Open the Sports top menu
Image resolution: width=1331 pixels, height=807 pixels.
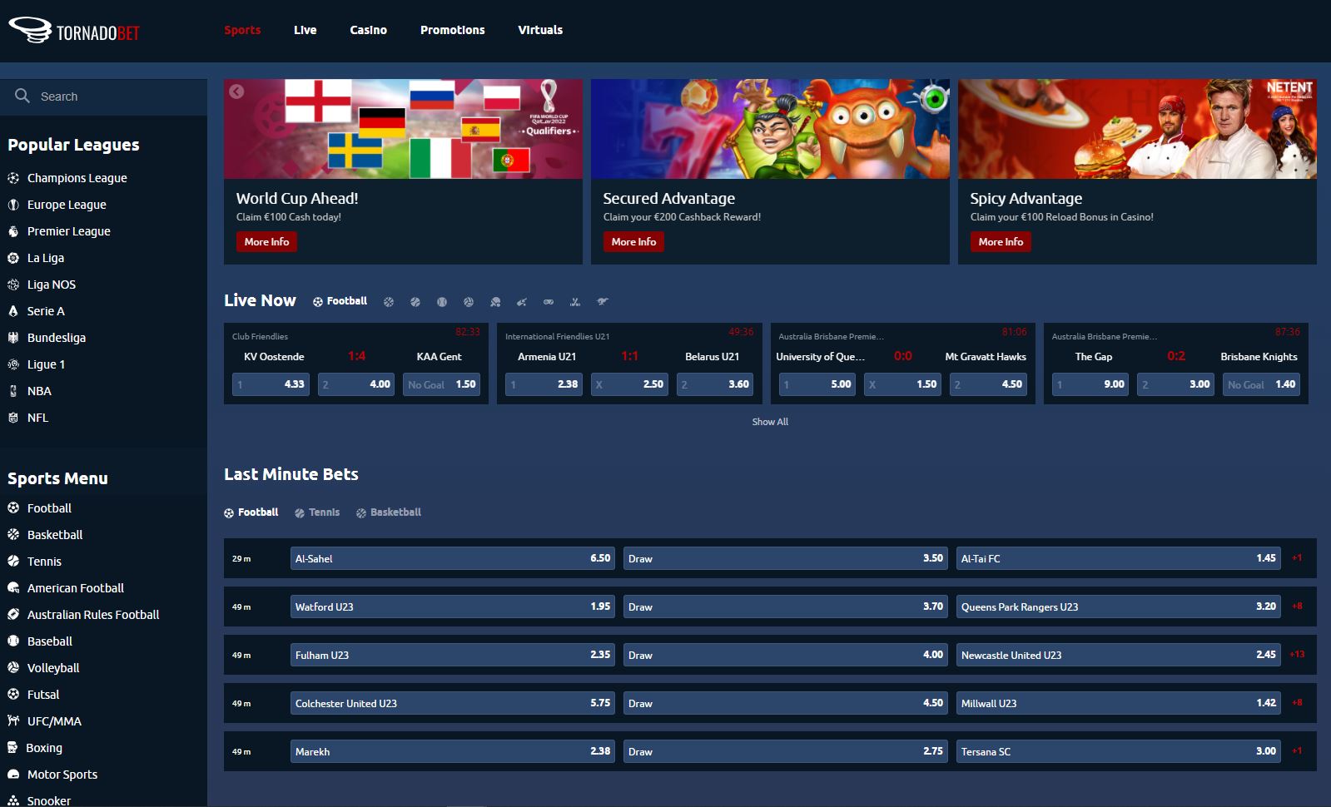[x=242, y=30]
